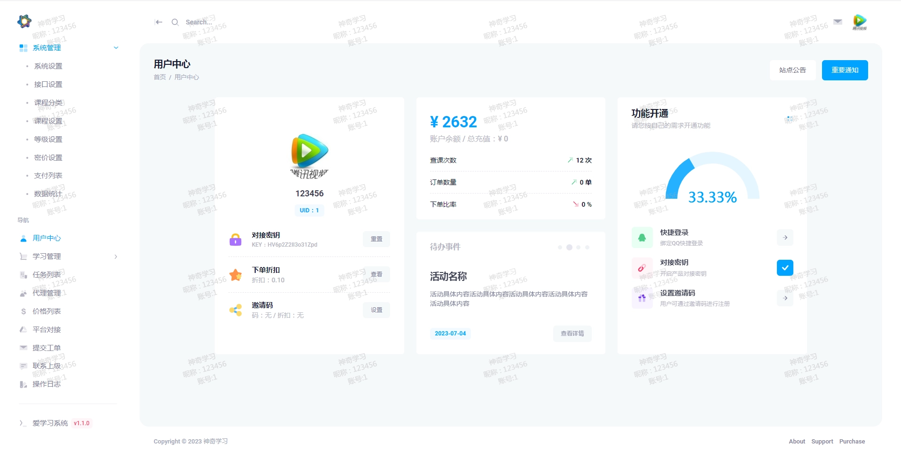Click the Tencent Video avatar icon
The height and width of the screenshot is (451, 901).
pyautogui.click(x=859, y=22)
